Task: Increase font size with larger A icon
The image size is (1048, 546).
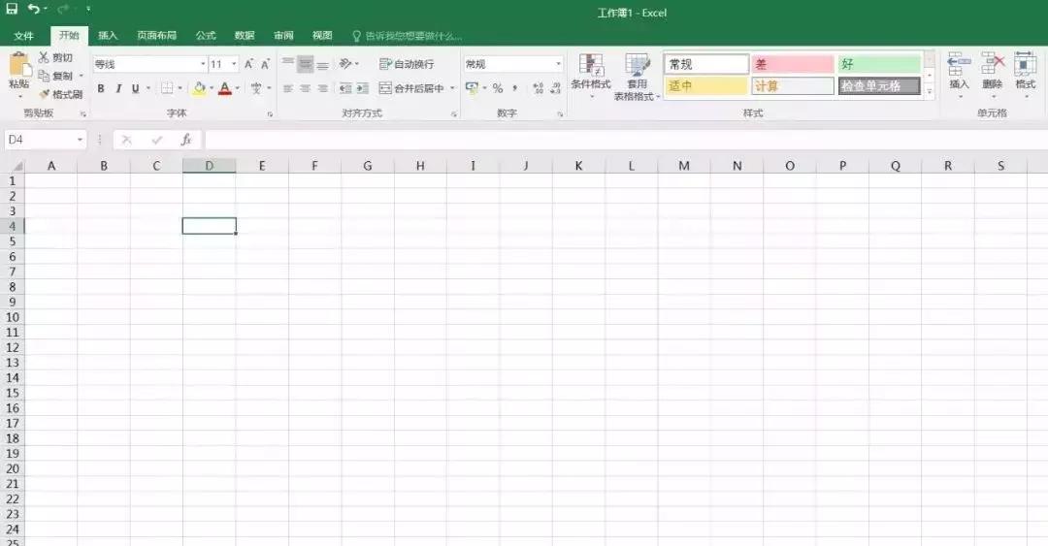Action: pyautogui.click(x=248, y=64)
